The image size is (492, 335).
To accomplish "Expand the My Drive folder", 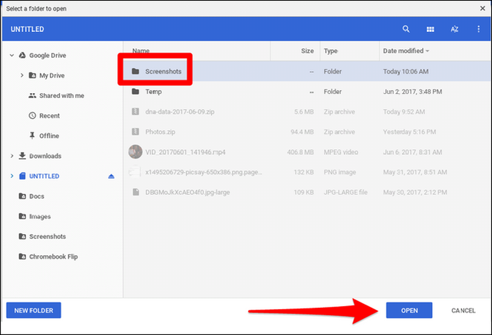I will [x=22, y=75].
